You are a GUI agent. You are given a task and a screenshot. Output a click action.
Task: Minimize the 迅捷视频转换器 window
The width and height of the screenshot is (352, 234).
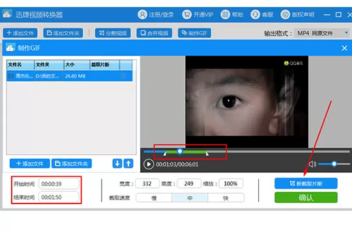pyautogui.click(x=327, y=15)
